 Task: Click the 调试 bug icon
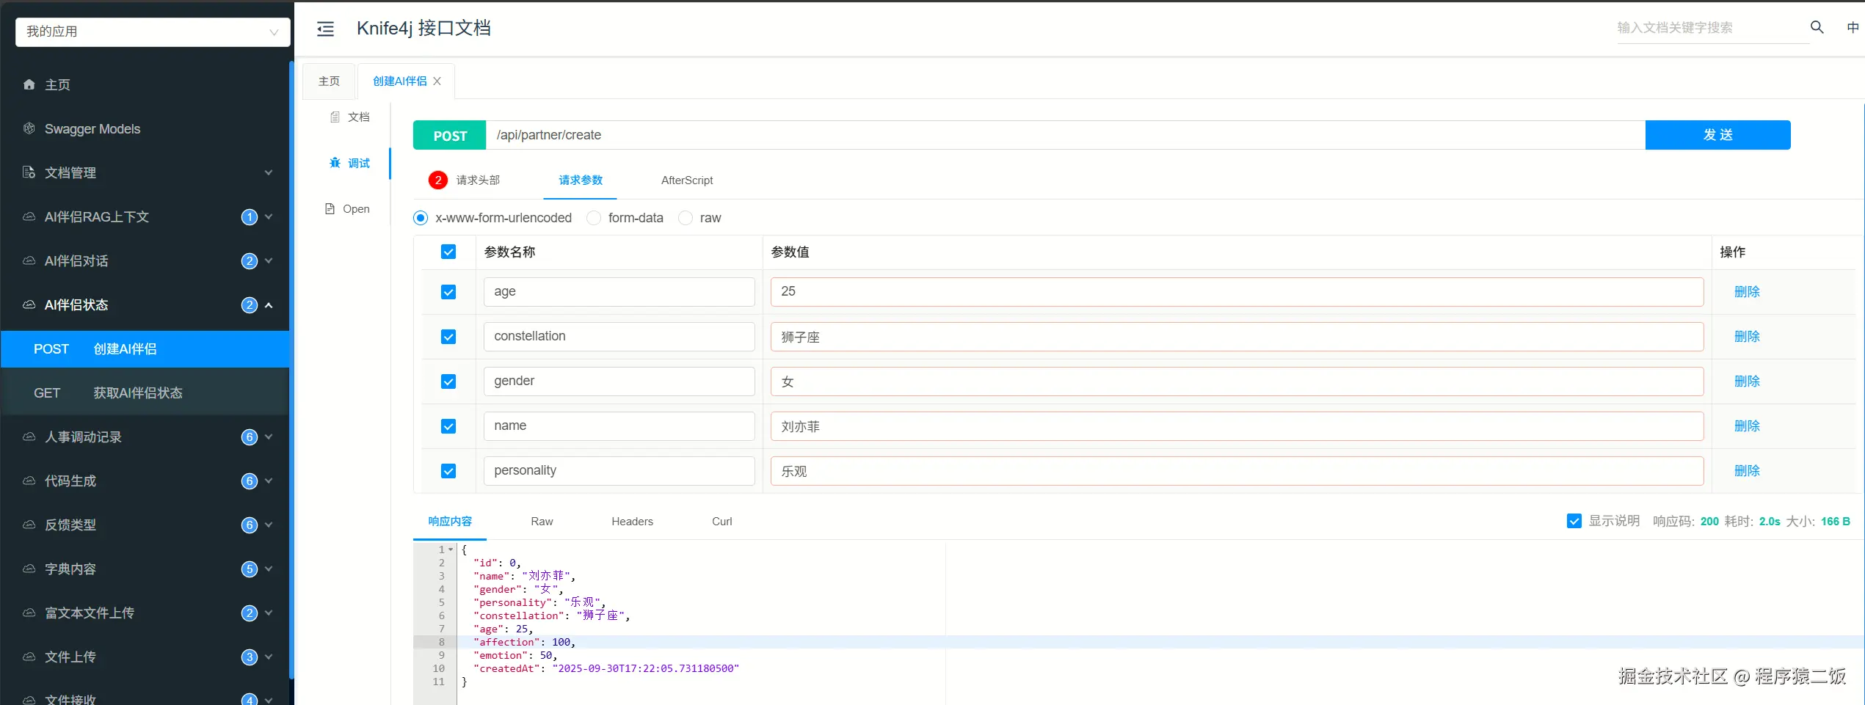tap(335, 163)
